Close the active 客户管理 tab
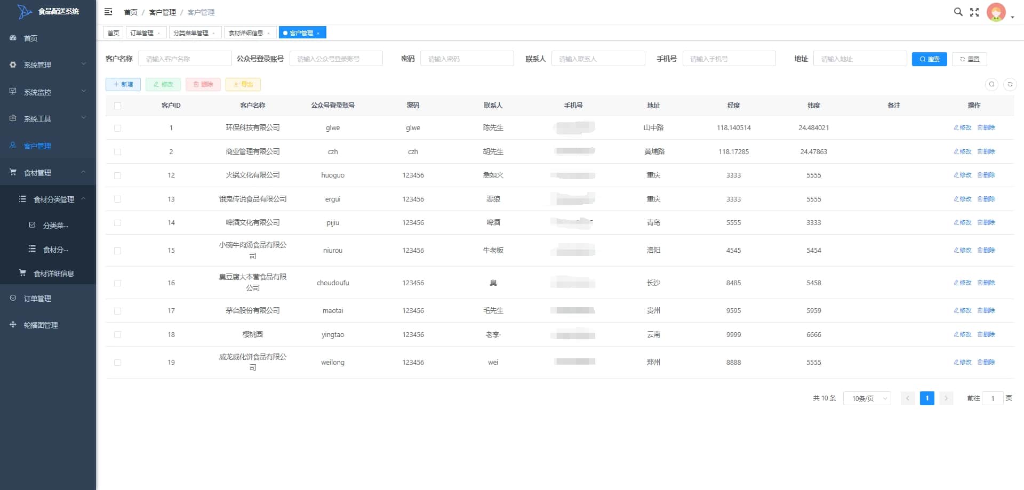The width and height of the screenshot is (1024, 490). pos(318,34)
